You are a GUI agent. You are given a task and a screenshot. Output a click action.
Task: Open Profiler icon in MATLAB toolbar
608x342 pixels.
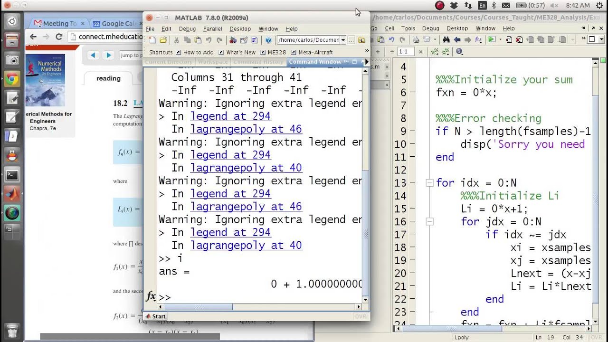click(254, 40)
